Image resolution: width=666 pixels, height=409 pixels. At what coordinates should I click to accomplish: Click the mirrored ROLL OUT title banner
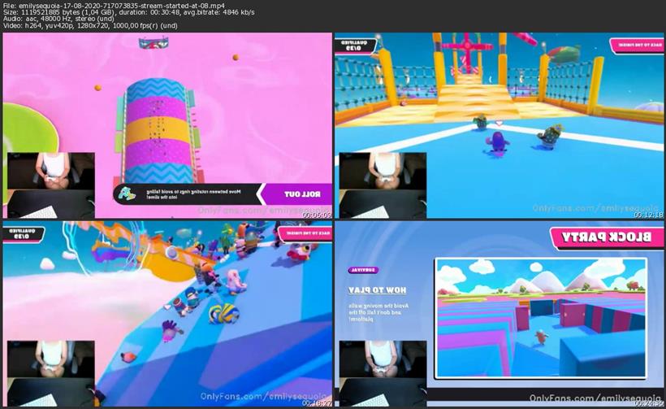293,194
